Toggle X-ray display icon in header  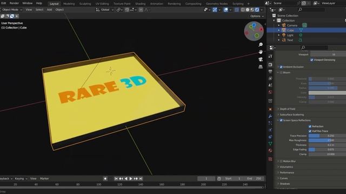(x=237, y=10)
